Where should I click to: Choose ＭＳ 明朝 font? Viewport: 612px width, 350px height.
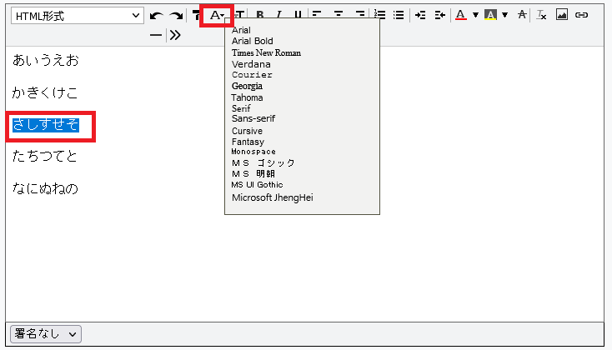pyautogui.click(x=253, y=173)
